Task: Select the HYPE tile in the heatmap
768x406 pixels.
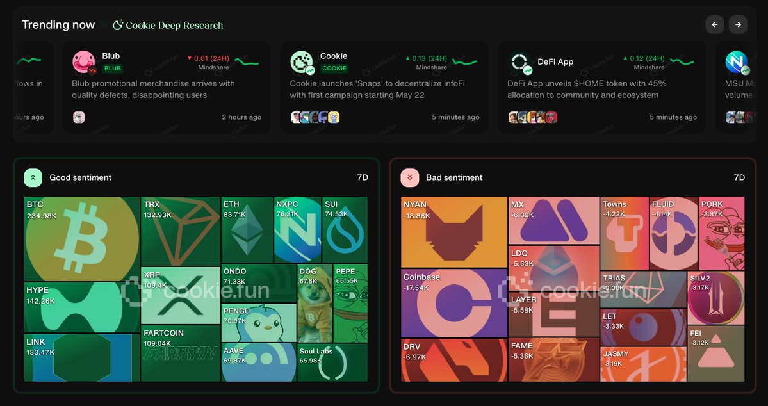Action: pos(82,307)
